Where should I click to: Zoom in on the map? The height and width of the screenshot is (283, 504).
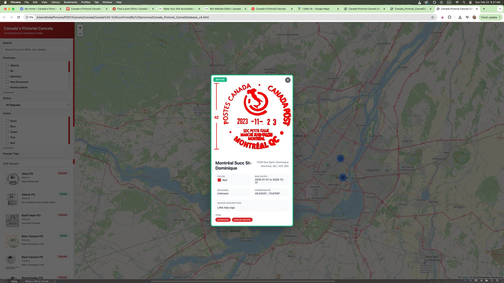click(80, 28)
